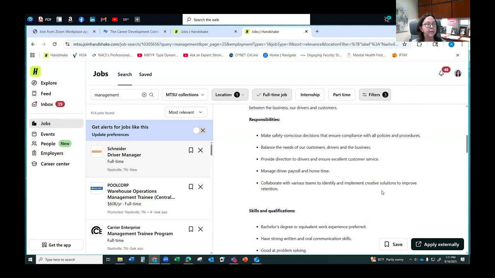Viewport: 495px width, 278px height.
Task: Toggle job alerts switch on
Action: 196,131
